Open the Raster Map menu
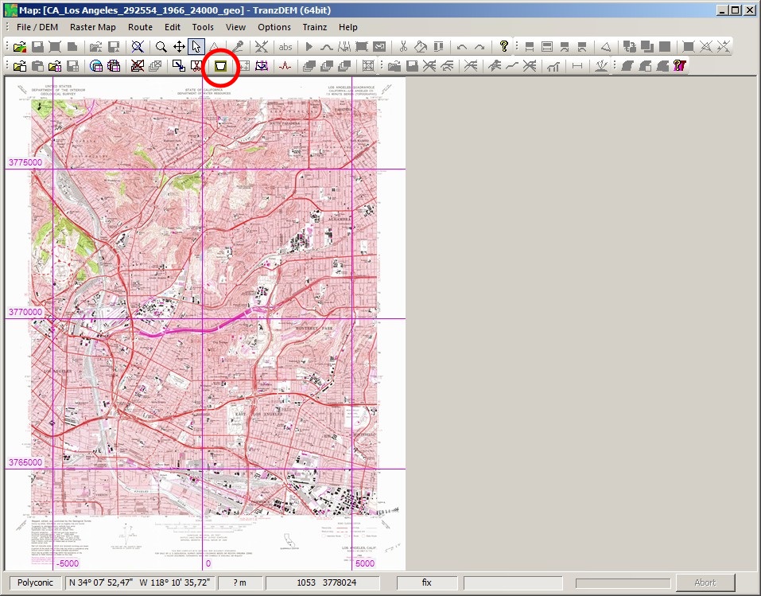 click(92, 27)
